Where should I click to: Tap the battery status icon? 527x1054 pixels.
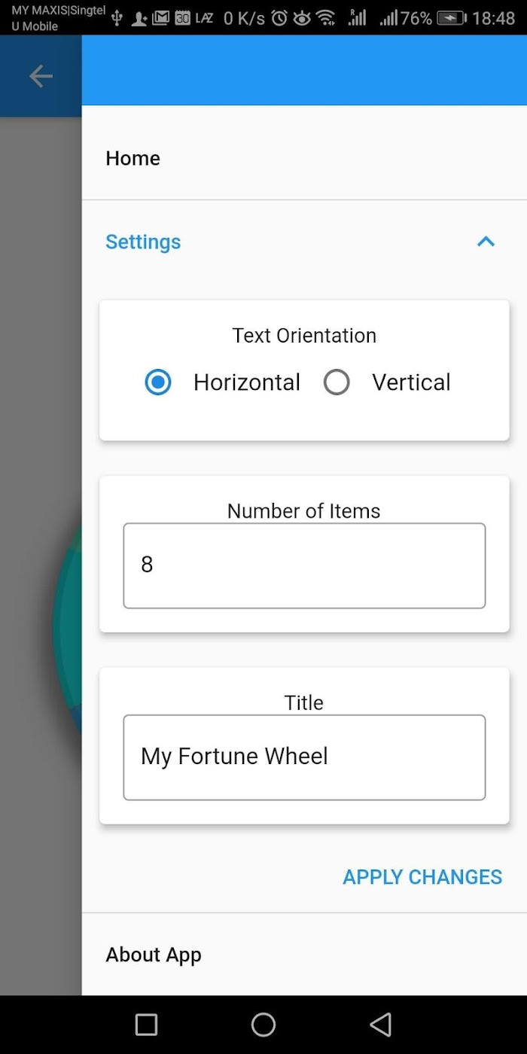point(452,18)
